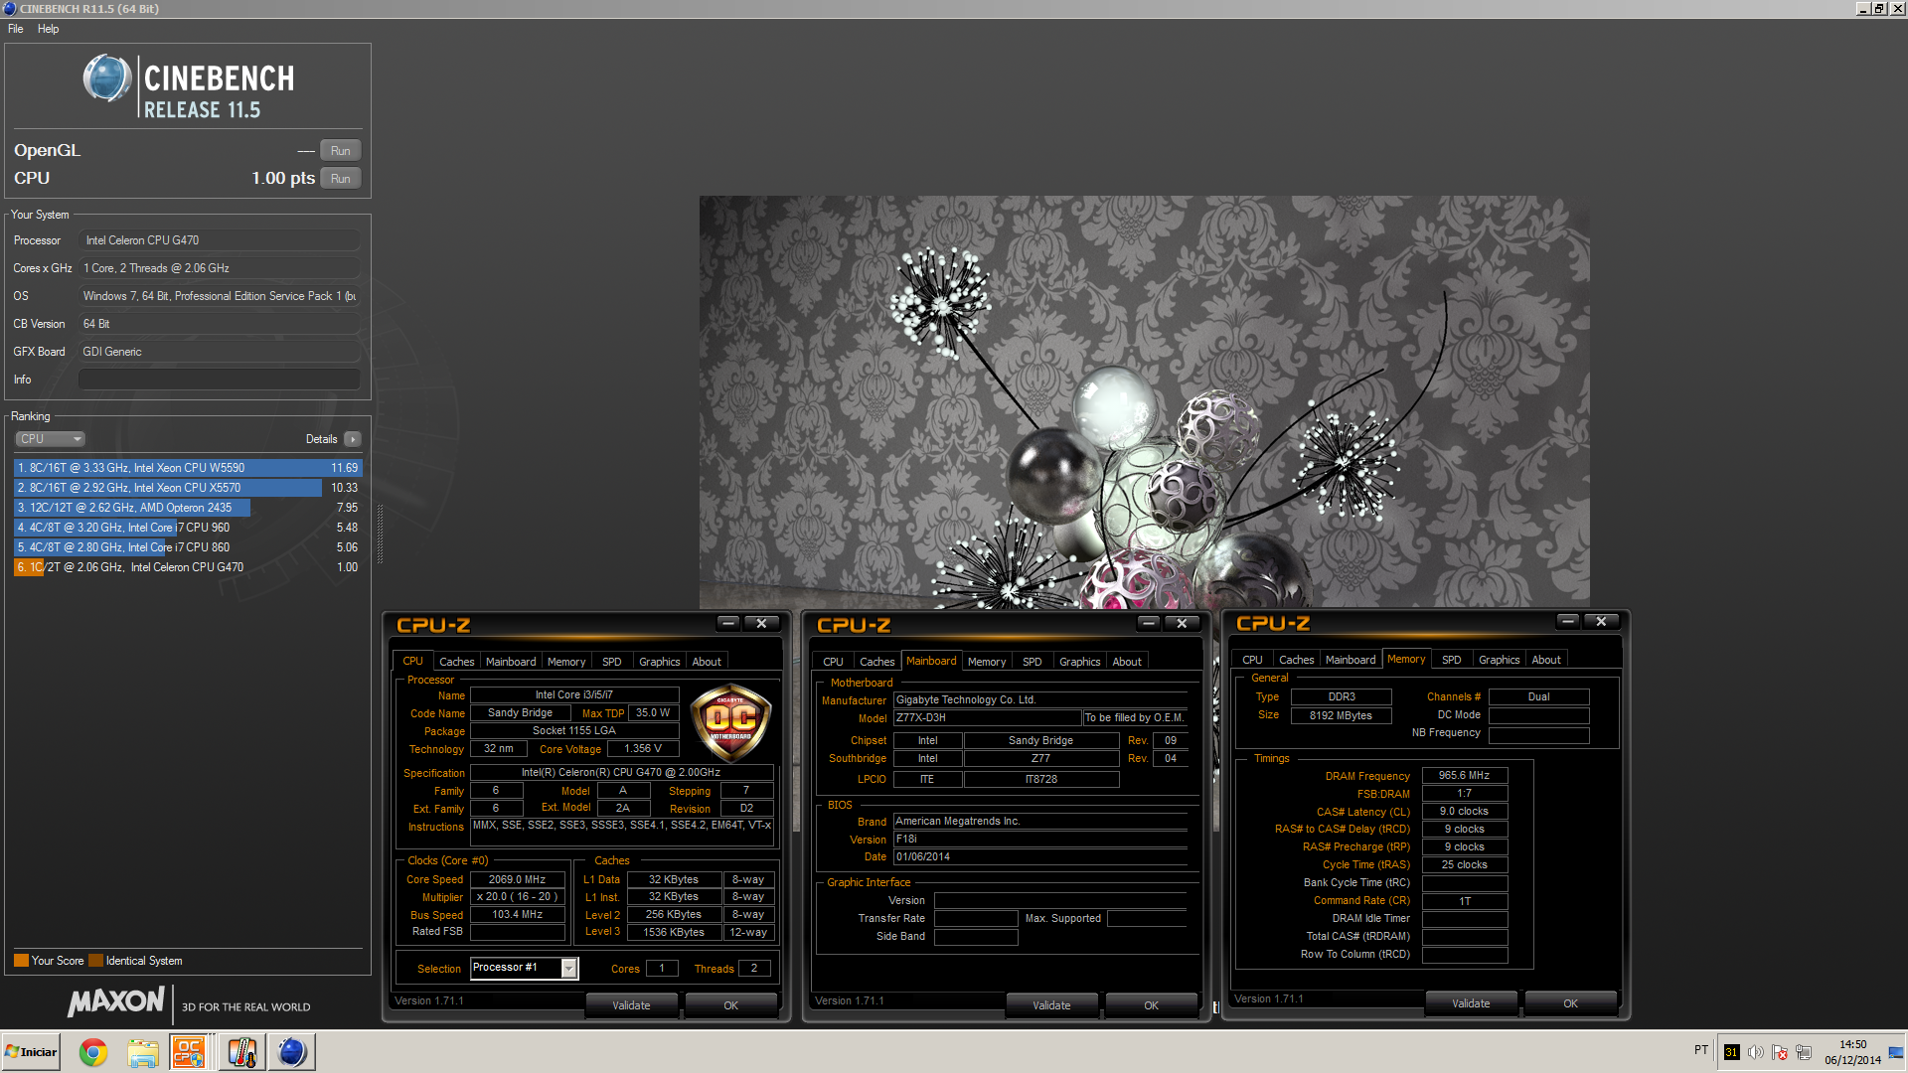Open CPU tab in middle CPU-Z window
The height and width of the screenshot is (1073, 1908).
click(x=833, y=662)
